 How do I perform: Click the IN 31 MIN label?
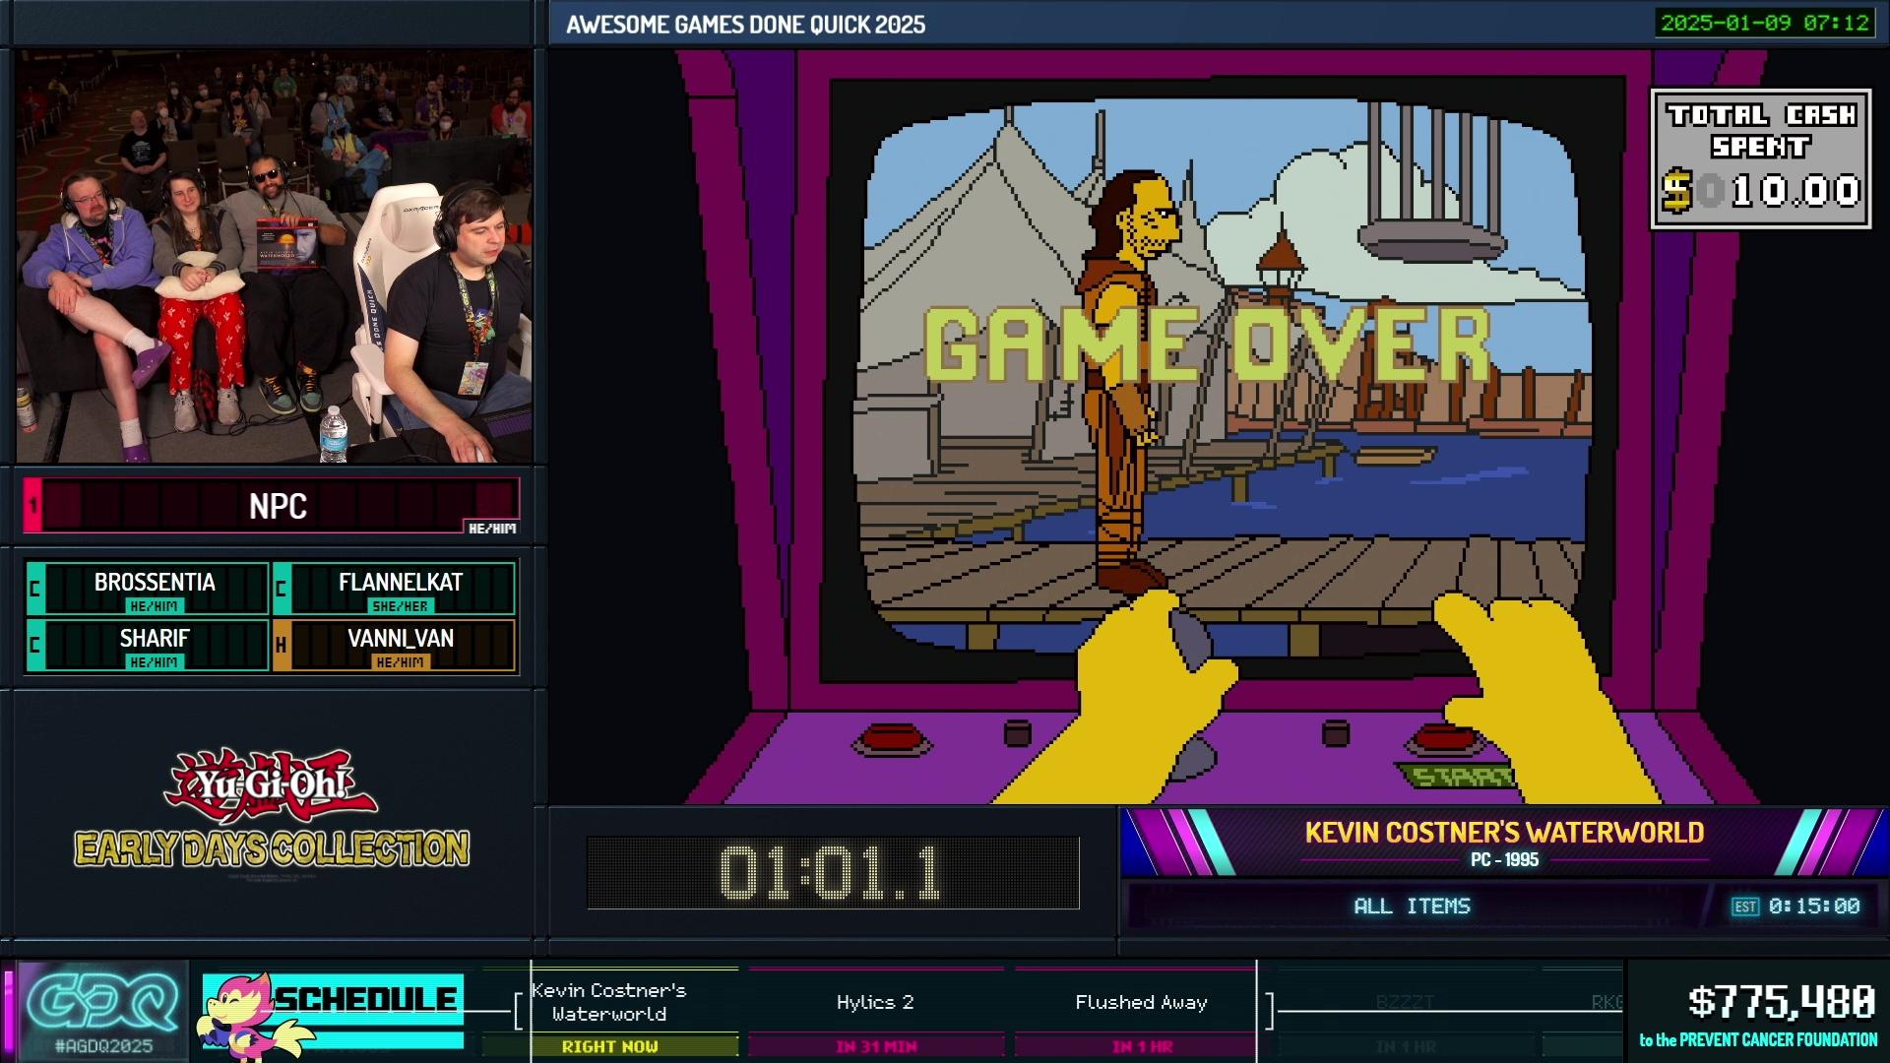[x=876, y=1046]
